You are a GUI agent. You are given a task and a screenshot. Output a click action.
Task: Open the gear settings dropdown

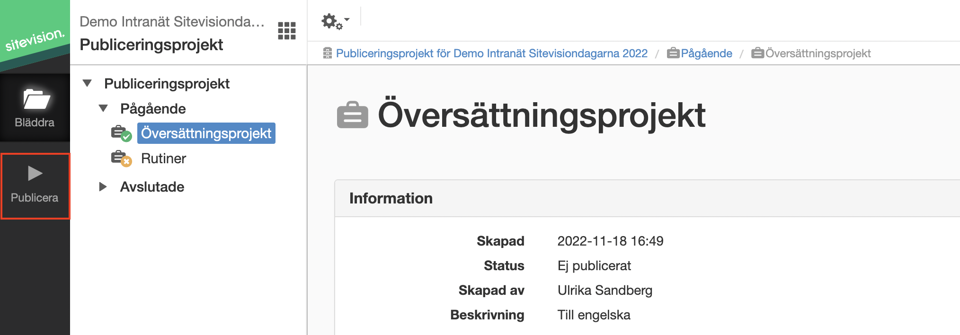pyautogui.click(x=335, y=21)
